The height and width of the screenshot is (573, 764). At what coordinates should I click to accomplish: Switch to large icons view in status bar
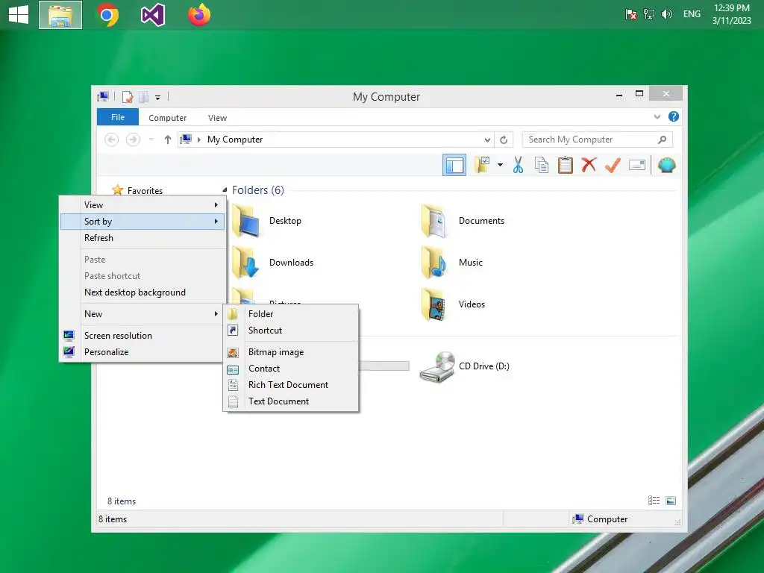coord(671,501)
